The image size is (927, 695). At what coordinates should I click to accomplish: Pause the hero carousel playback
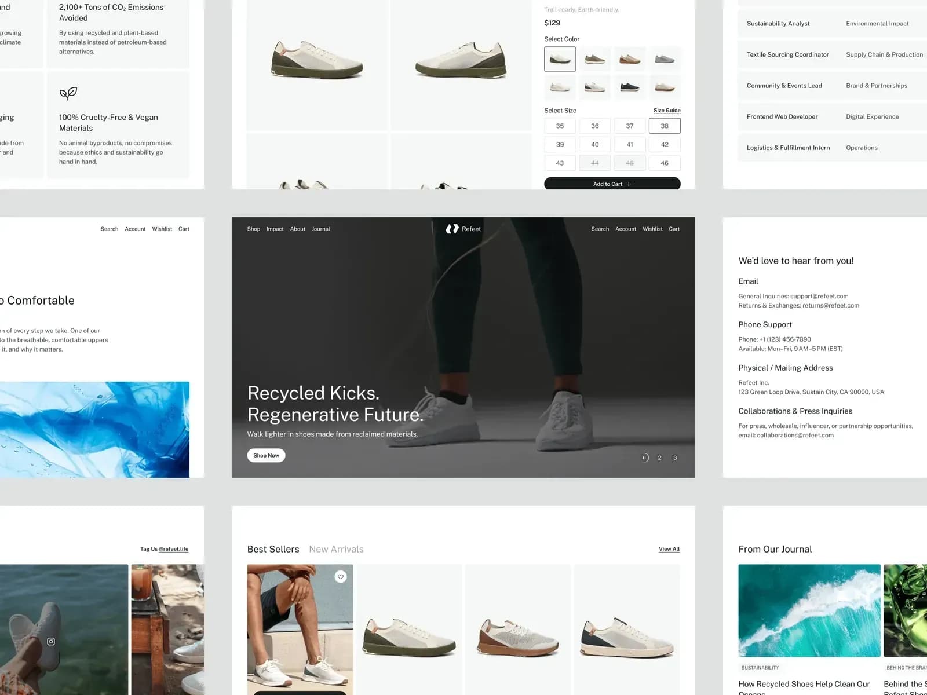click(x=644, y=458)
